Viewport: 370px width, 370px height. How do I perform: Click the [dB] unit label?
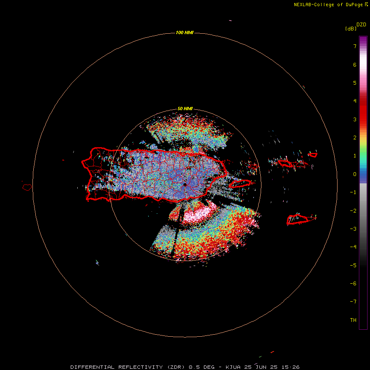point(351,29)
